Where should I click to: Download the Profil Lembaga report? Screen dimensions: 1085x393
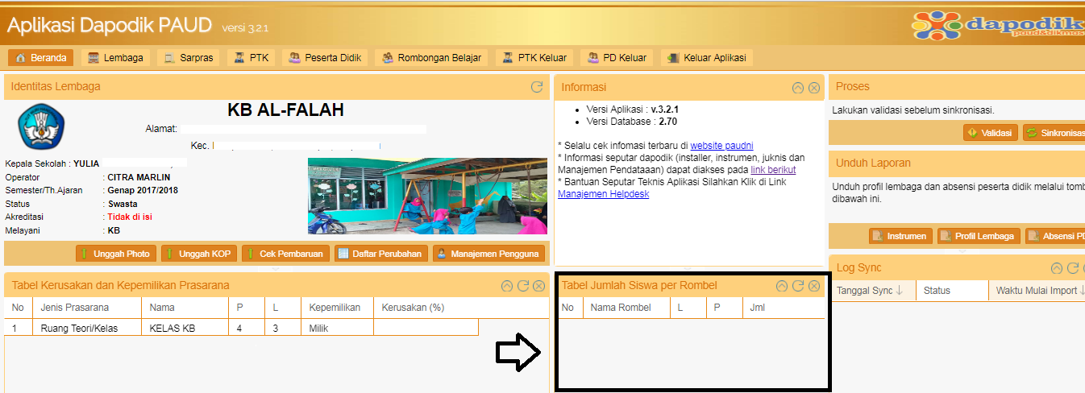pos(978,236)
